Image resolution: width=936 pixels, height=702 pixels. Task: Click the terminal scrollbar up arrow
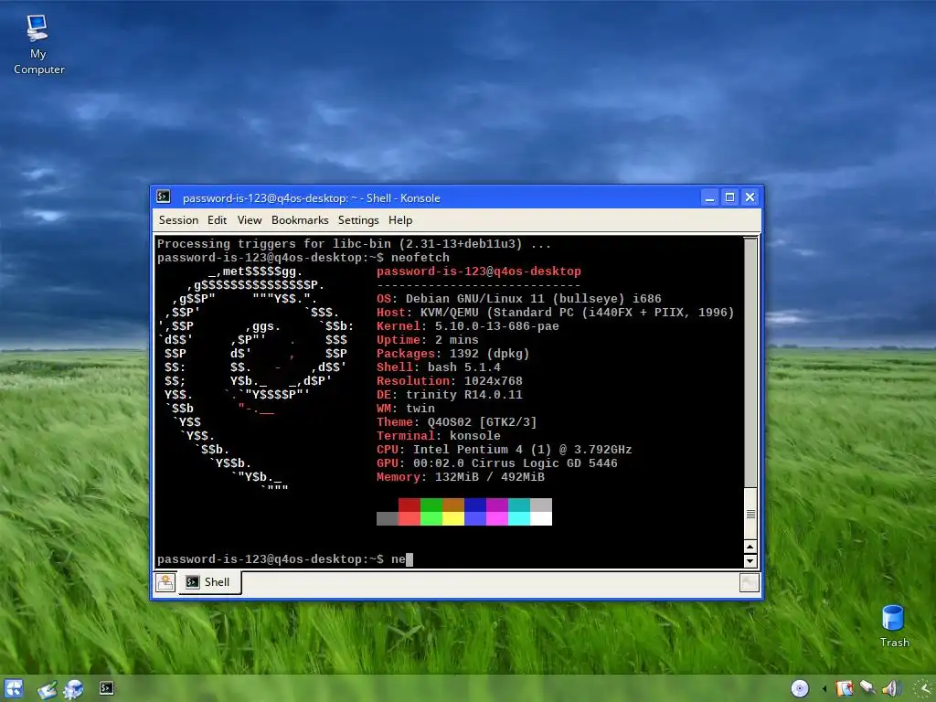750,547
